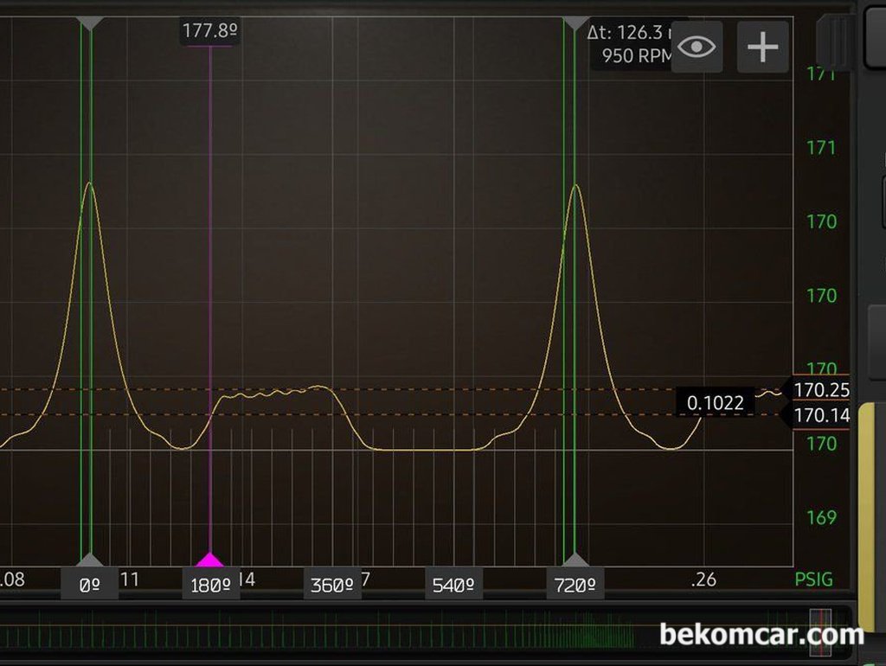Tap the Δt time readout
This screenshot has height=666, width=886.
point(636,33)
